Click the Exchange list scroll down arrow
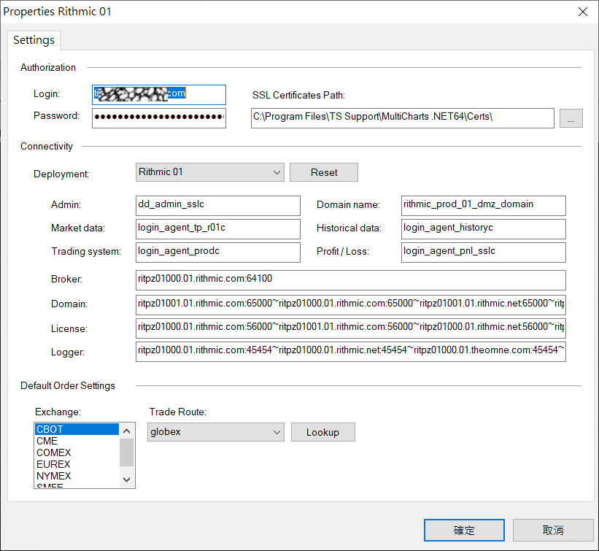599x551 pixels. click(127, 479)
